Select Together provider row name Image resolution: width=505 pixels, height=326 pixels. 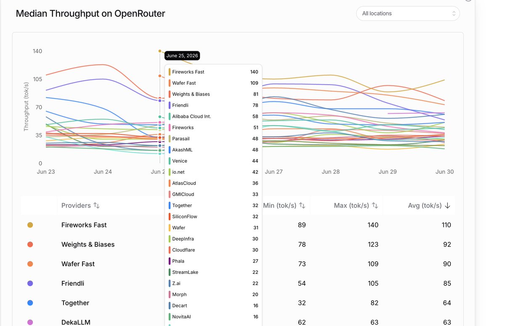click(x=75, y=303)
